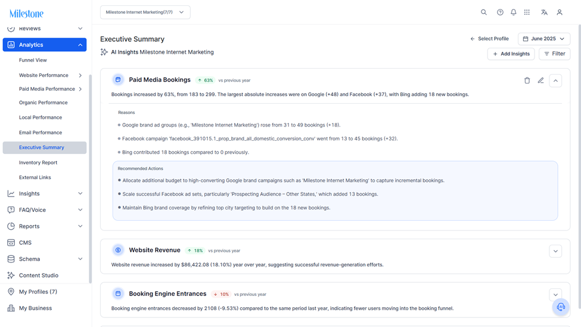Open the chat assistant floating button

coord(561,307)
